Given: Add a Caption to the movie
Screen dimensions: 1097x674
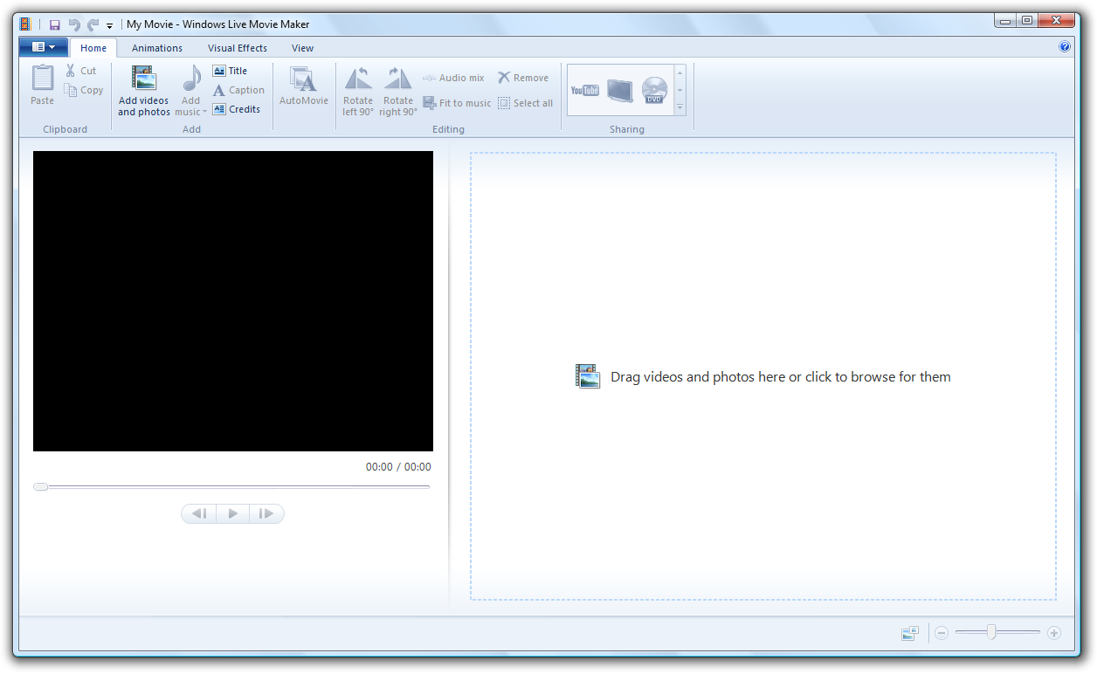Looking at the screenshot, I should 238,90.
